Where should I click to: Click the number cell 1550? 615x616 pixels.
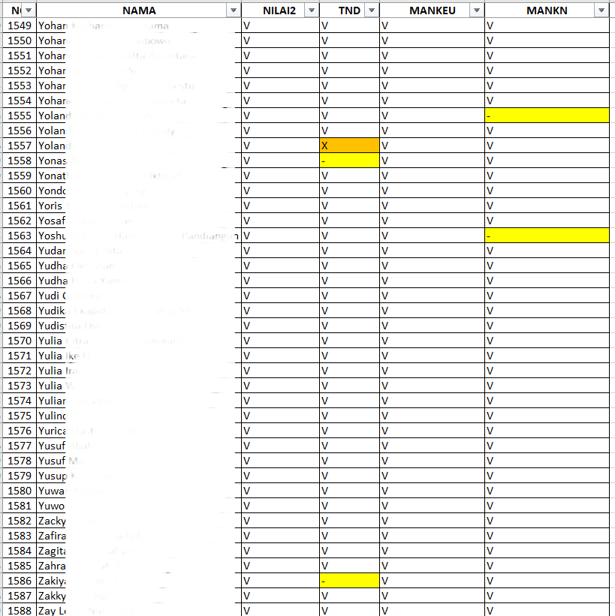click(20, 41)
